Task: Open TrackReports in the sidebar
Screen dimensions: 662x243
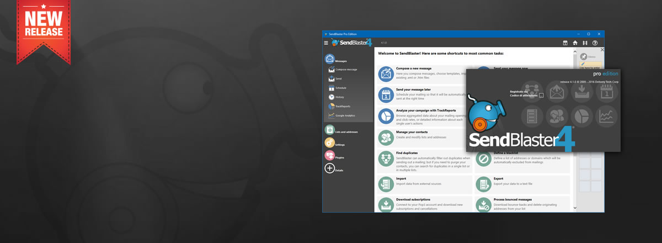Action: click(x=339, y=106)
